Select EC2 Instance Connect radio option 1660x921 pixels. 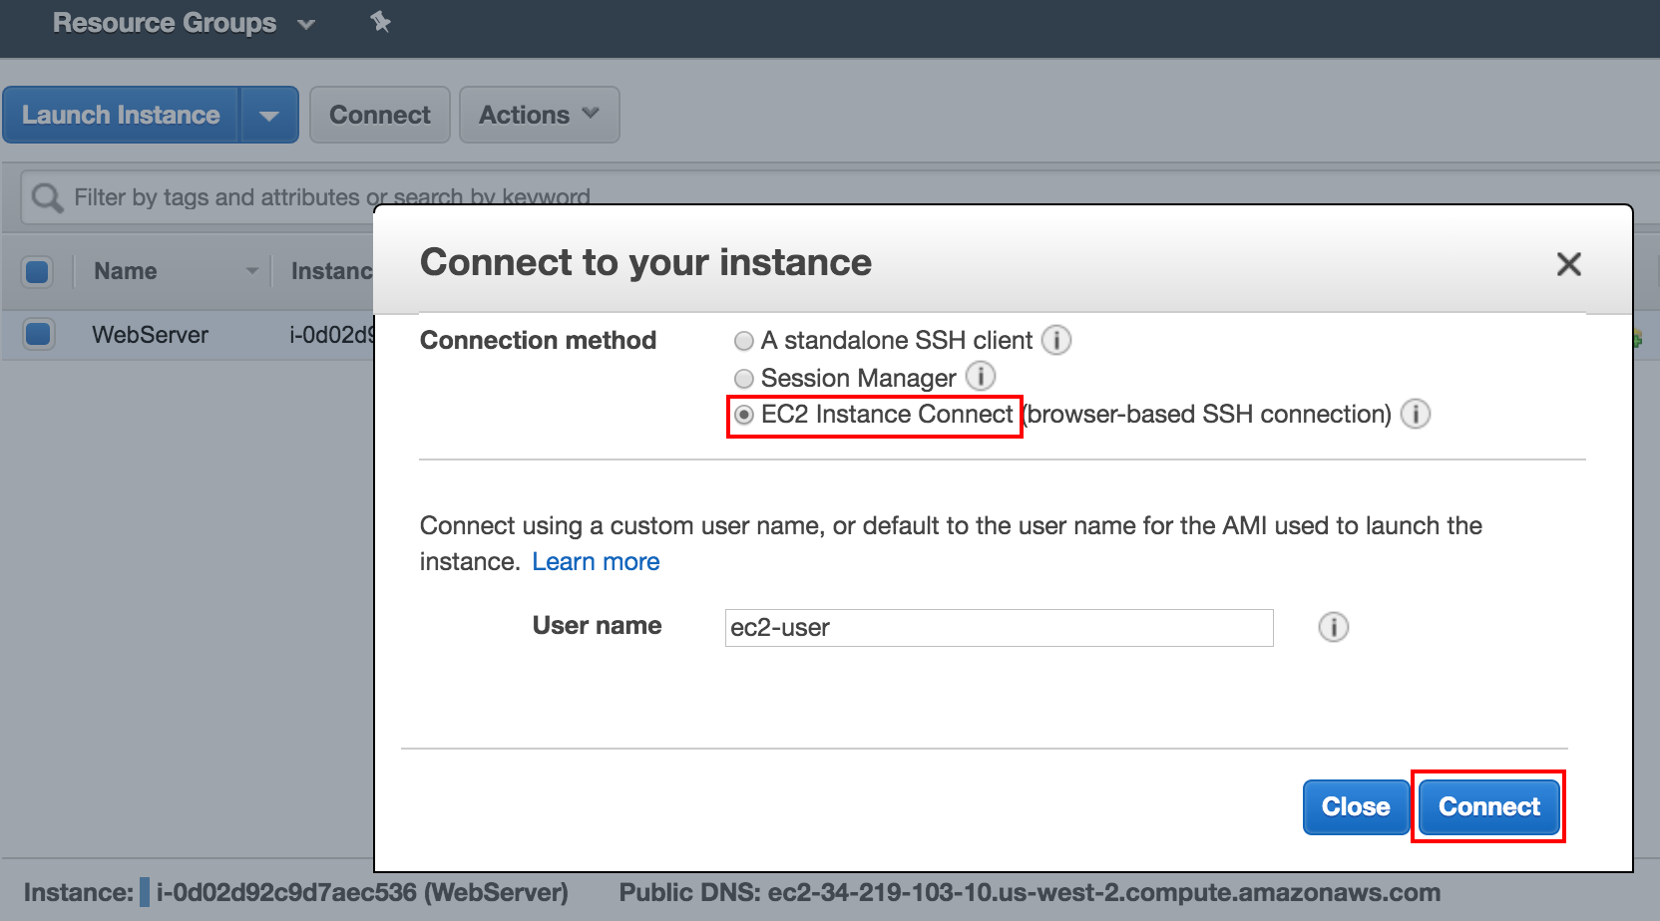[x=744, y=415]
